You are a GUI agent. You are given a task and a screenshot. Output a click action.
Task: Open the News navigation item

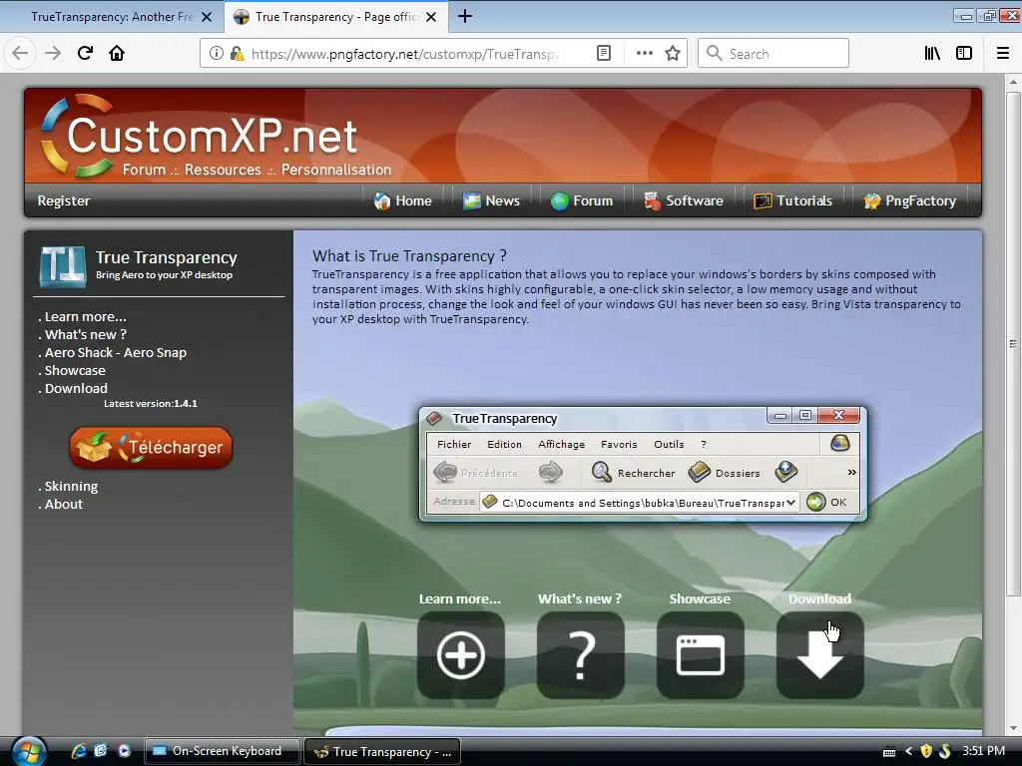pyautogui.click(x=491, y=200)
